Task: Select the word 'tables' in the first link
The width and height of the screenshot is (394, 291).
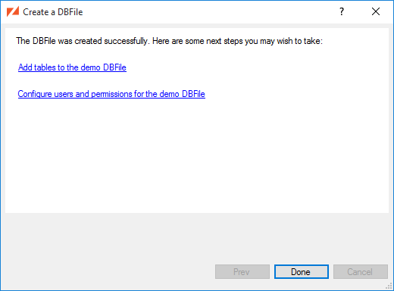Action: (45, 67)
